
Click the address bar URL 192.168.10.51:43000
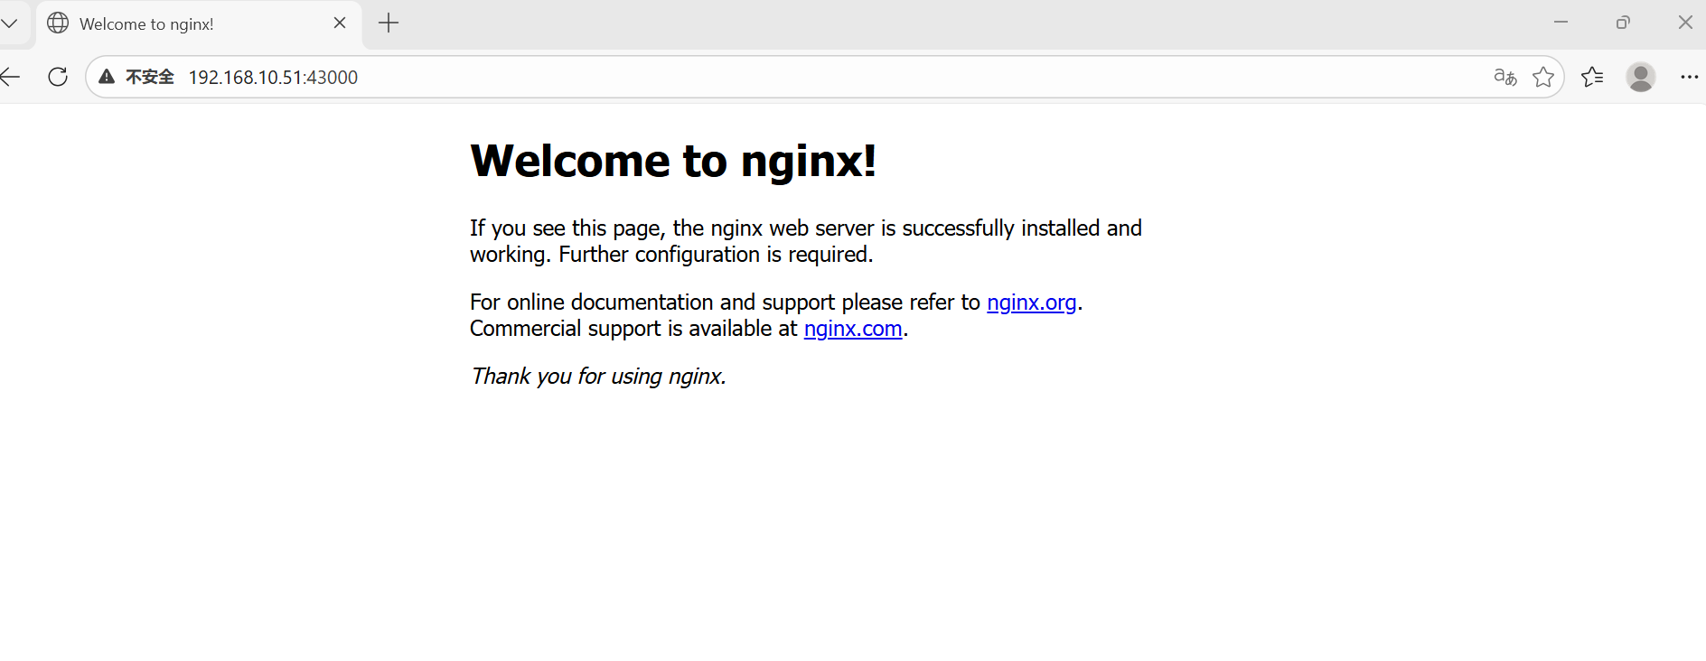tap(273, 78)
